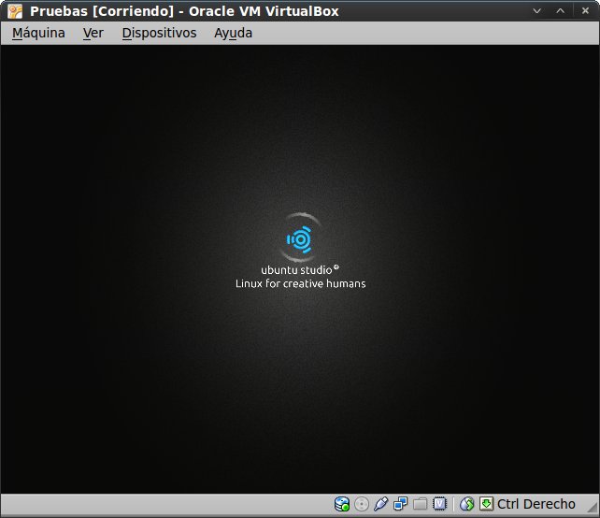The image size is (600, 518).
Task: Click the network adapters status icon
Action: click(x=401, y=505)
